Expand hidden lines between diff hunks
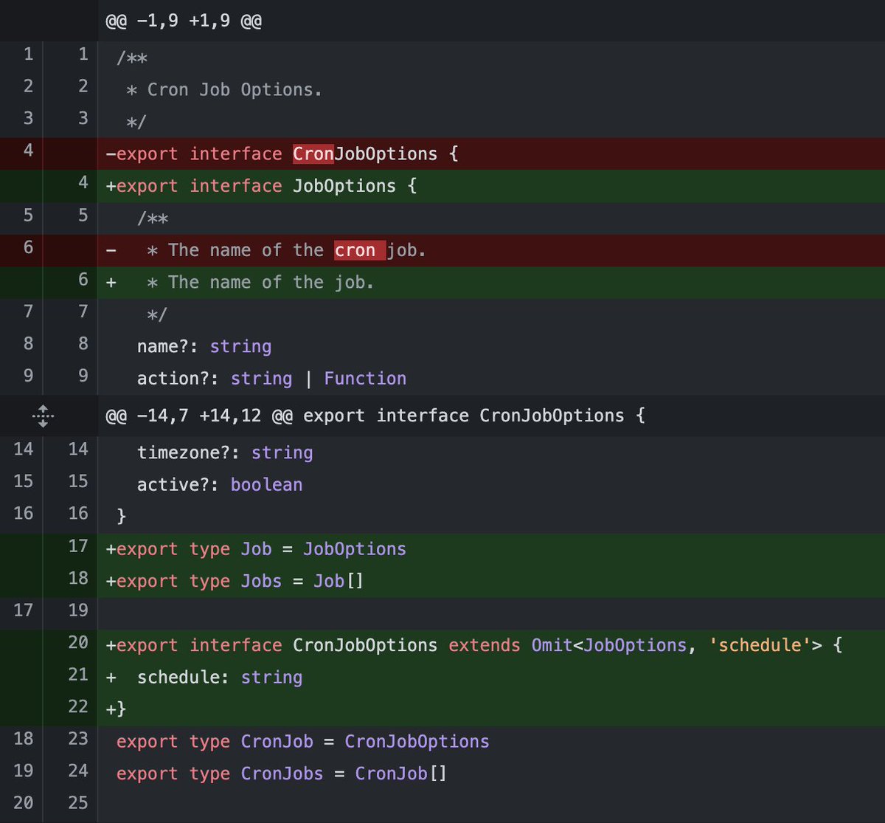 pos(43,416)
